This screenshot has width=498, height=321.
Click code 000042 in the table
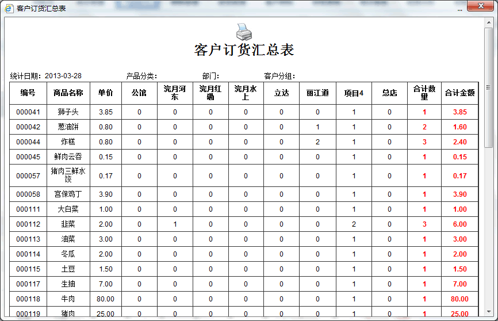click(28, 127)
